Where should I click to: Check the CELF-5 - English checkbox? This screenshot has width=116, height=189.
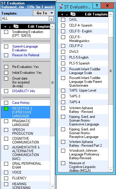click(x=63, y=31)
